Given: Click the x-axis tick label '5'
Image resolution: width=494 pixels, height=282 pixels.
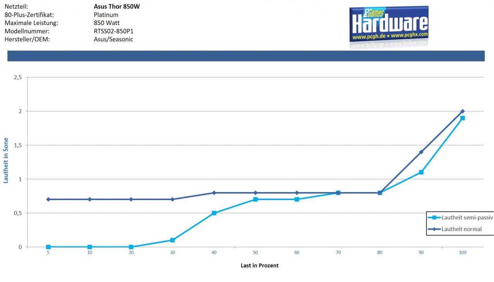Looking at the screenshot, I should [x=48, y=252].
